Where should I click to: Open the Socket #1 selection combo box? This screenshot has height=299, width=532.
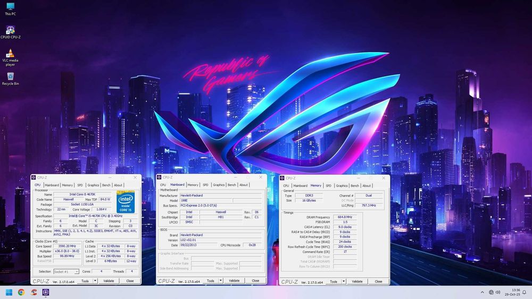click(66, 271)
